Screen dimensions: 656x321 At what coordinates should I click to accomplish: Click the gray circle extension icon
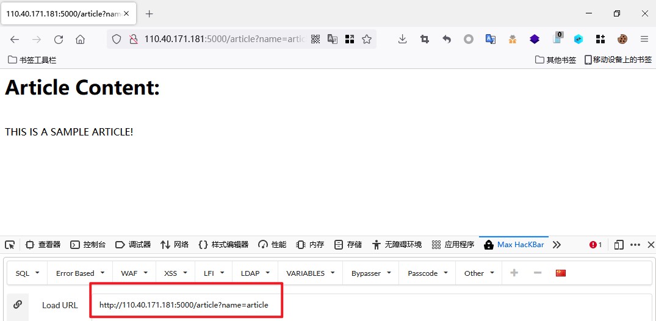pyautogui.click(x=469, y=39)
